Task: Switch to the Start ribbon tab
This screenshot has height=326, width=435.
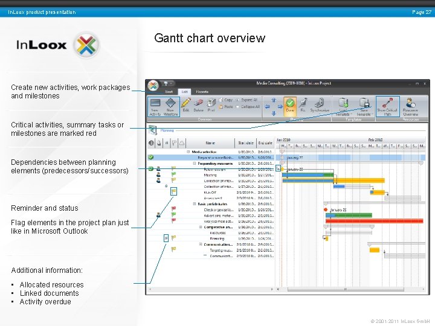Action: click(169, 92)
